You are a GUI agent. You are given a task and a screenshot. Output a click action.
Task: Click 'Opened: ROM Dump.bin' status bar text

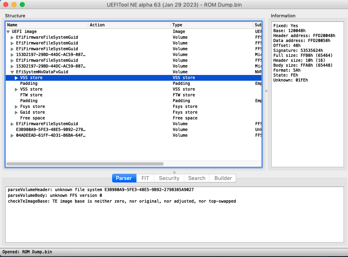coord(27,252)
